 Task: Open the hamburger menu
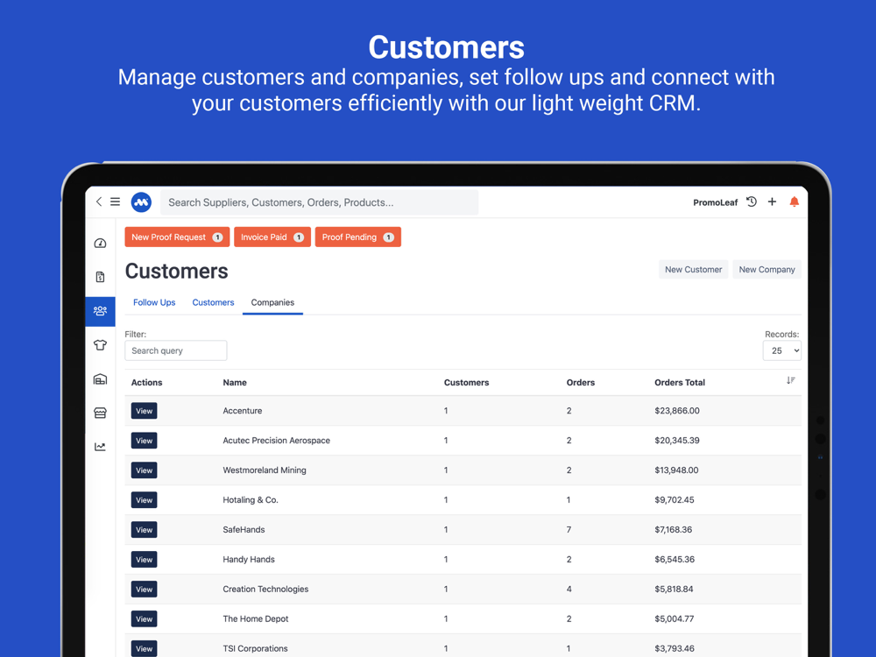pyautogui.click(x=115, y=201)
